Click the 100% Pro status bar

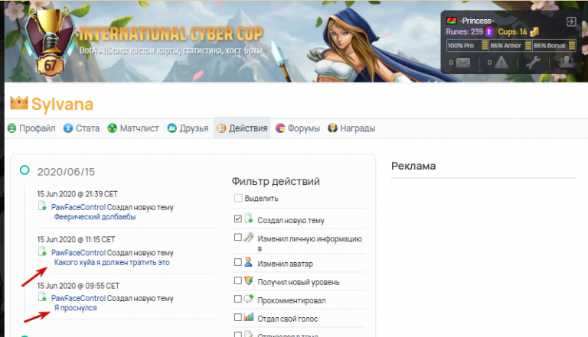467,45
